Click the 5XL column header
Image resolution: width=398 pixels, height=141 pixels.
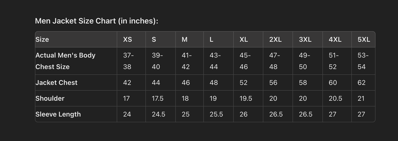(x=364, y=39)
